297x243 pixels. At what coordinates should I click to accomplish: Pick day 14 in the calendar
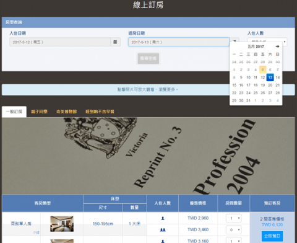pyautogui.click(x=278, y=77)
